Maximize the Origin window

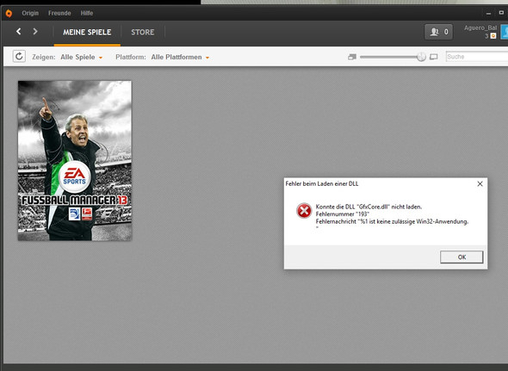coord(501,13)
